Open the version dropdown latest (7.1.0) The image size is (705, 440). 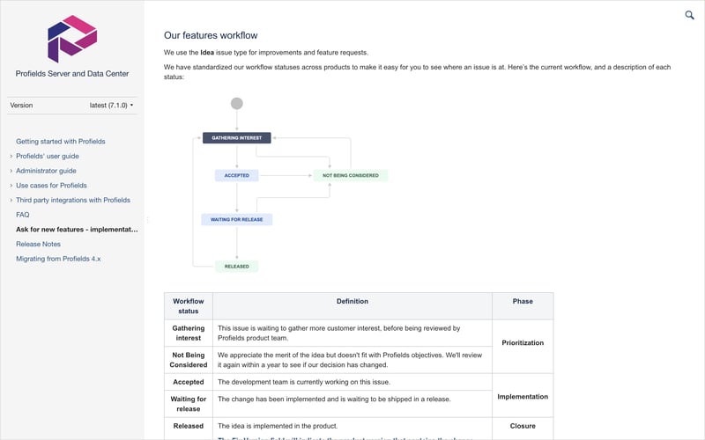(x=111, y=105)
